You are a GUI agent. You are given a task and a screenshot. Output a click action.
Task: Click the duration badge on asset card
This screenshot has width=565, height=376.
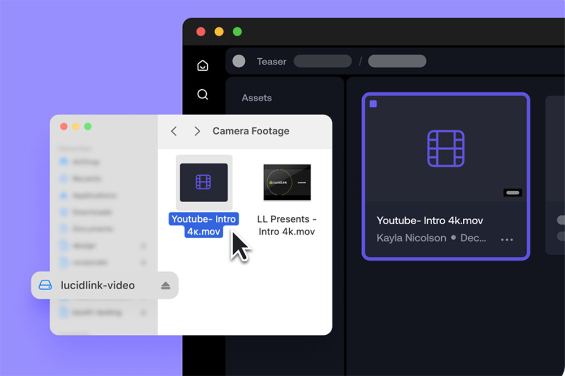pos(512,193)
